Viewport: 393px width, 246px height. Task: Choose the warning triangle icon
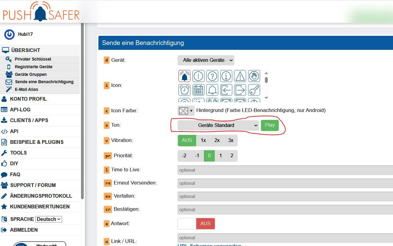(x=240, y=76)
